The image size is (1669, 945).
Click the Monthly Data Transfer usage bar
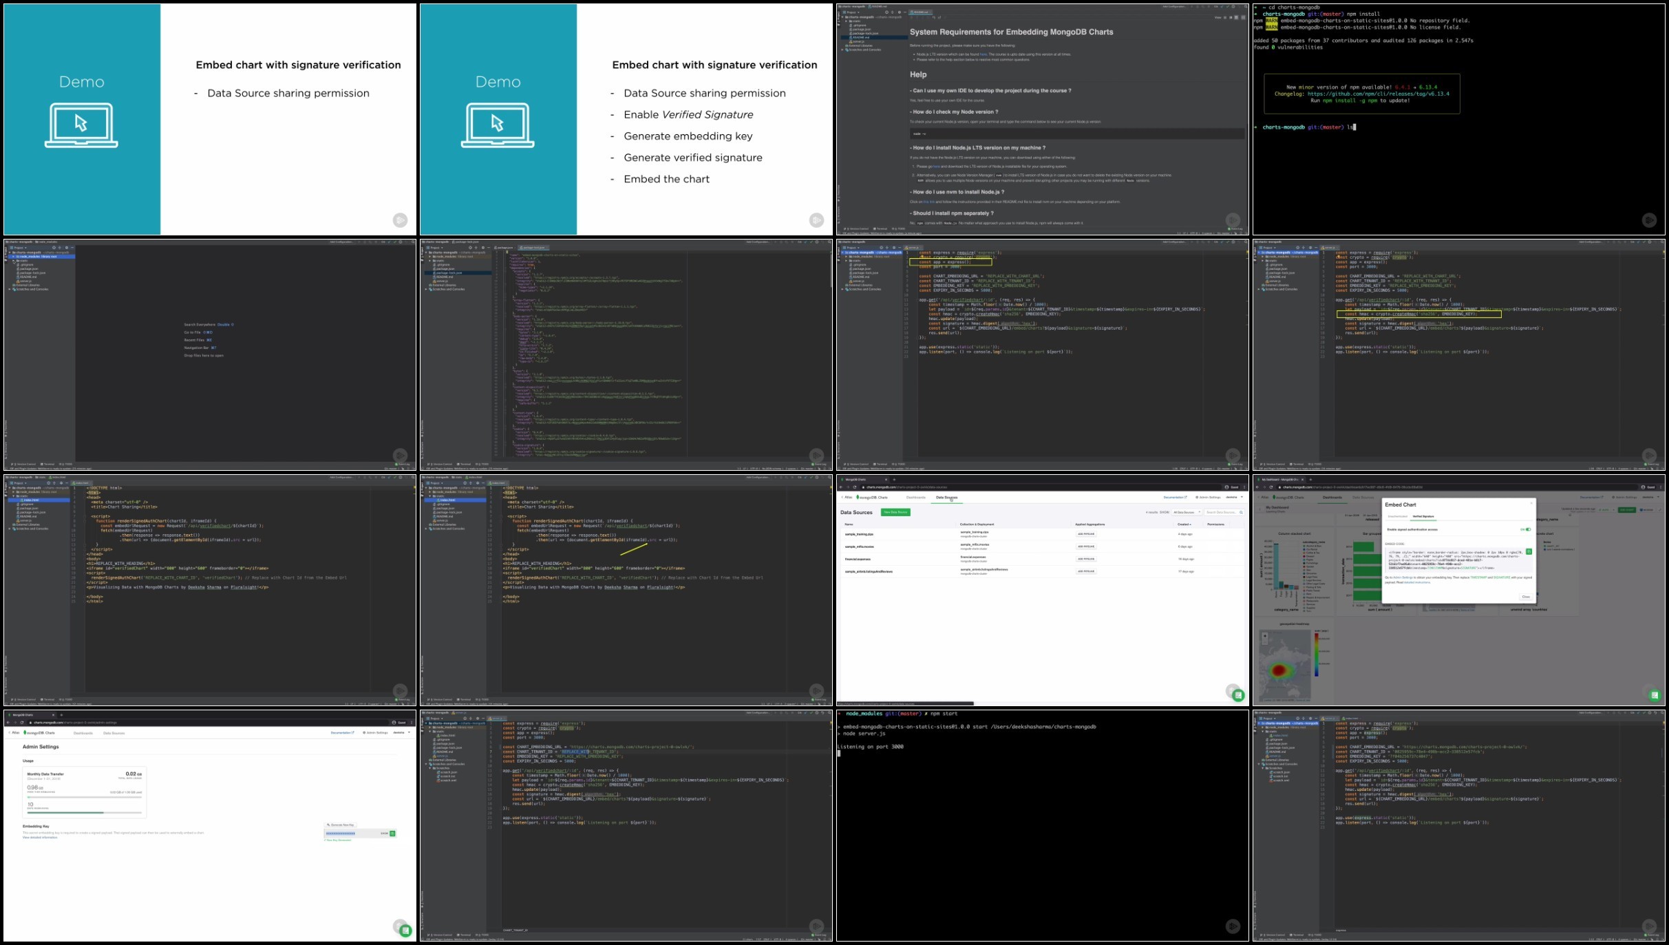click(85, 797)
